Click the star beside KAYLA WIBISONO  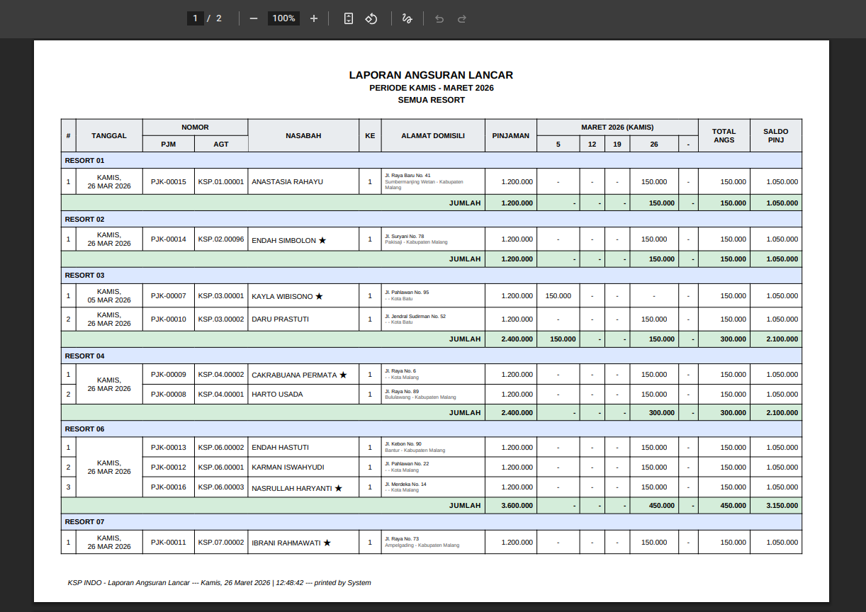(x=319, y=296)
